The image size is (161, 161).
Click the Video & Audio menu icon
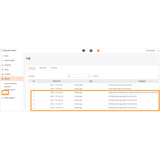point(2,60)
